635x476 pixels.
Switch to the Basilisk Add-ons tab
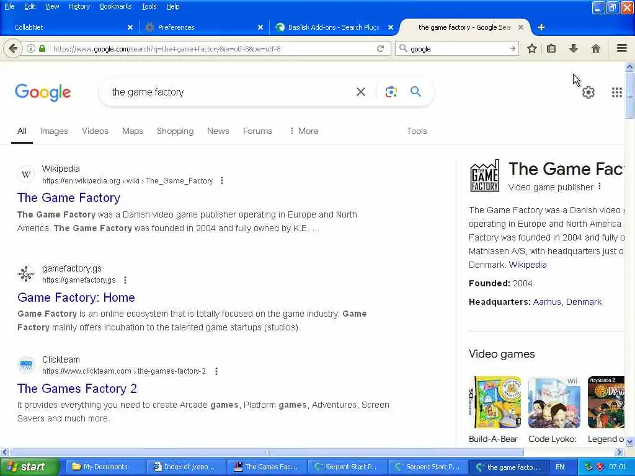point(334,27)
